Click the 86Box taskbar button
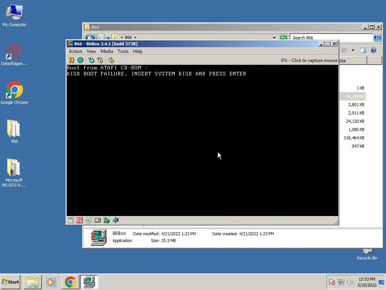 point(89,282)
